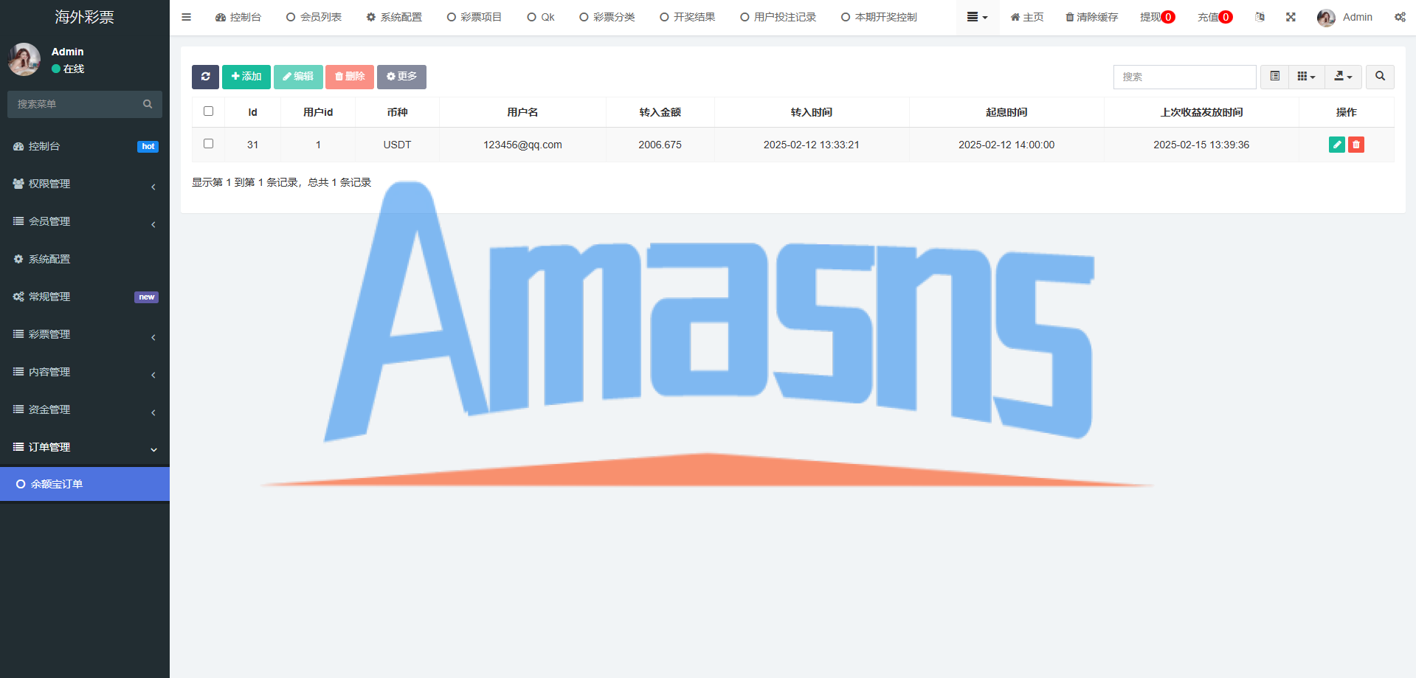
Task: Click green edit pencil icon in row 31
Action: point(1336,145)
